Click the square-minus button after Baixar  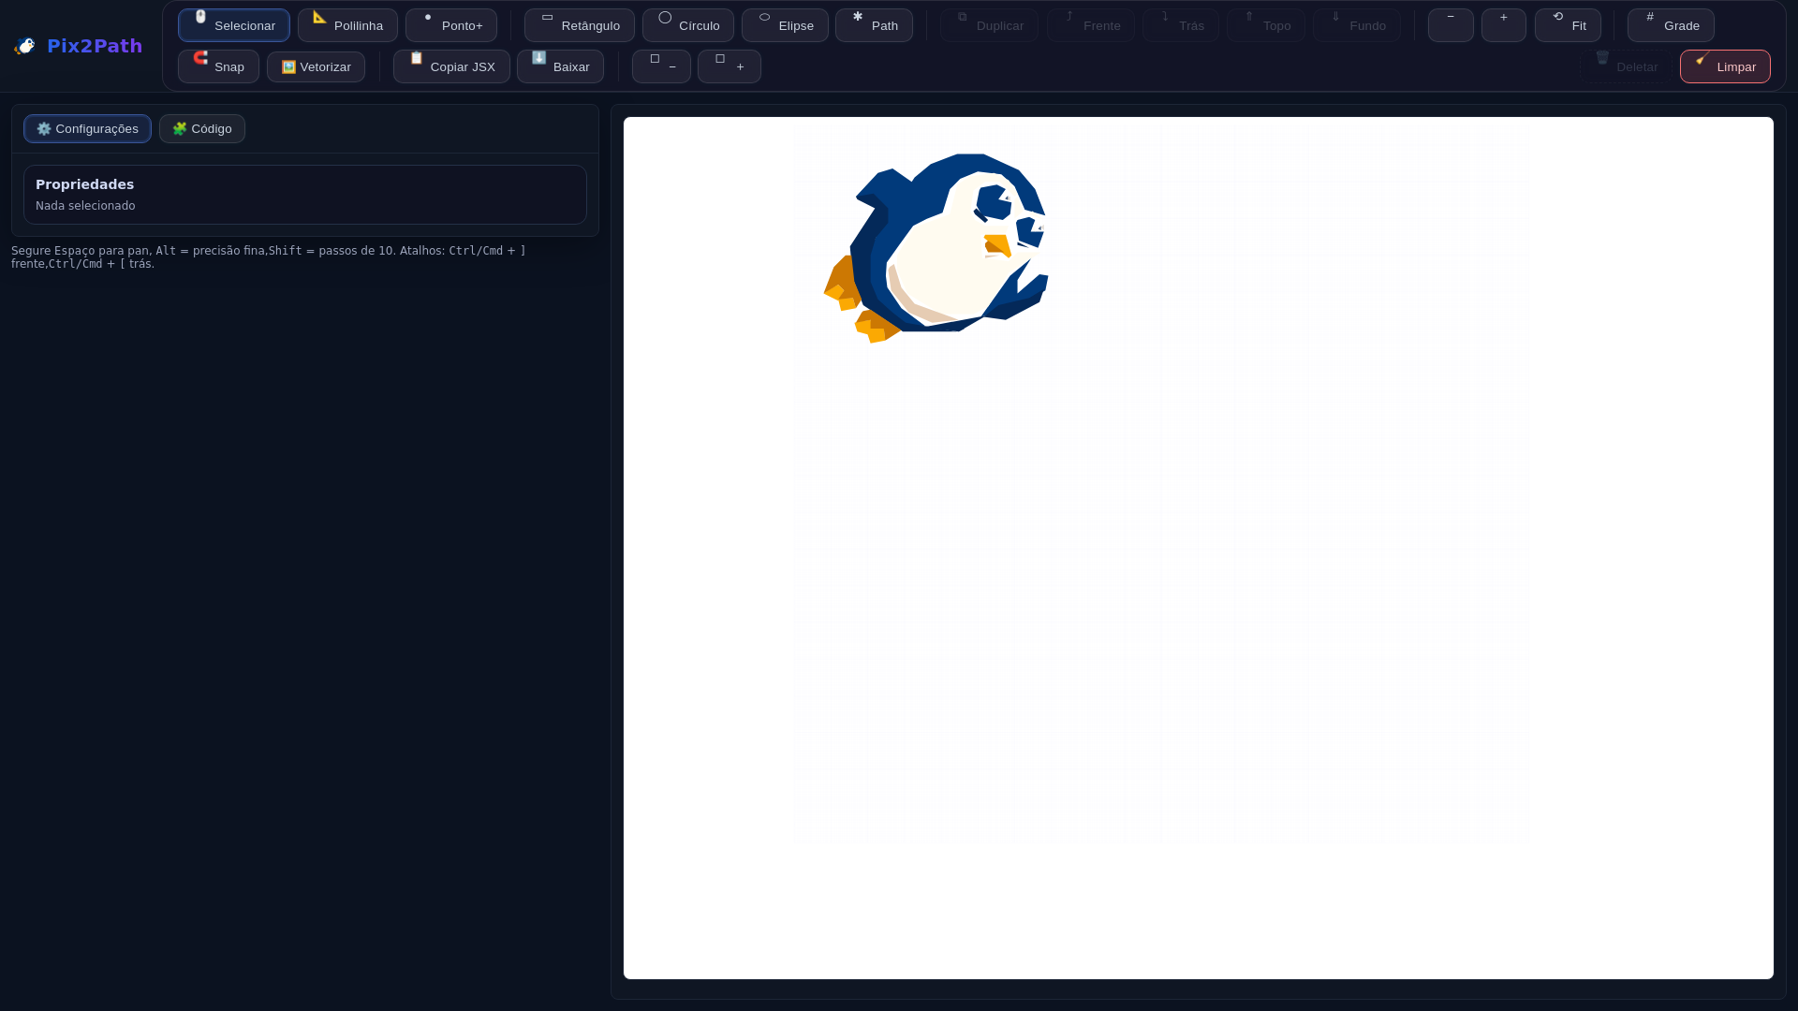click(661, 66)
